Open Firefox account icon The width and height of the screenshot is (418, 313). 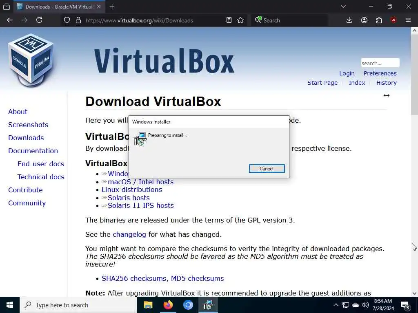pos(364,20)
